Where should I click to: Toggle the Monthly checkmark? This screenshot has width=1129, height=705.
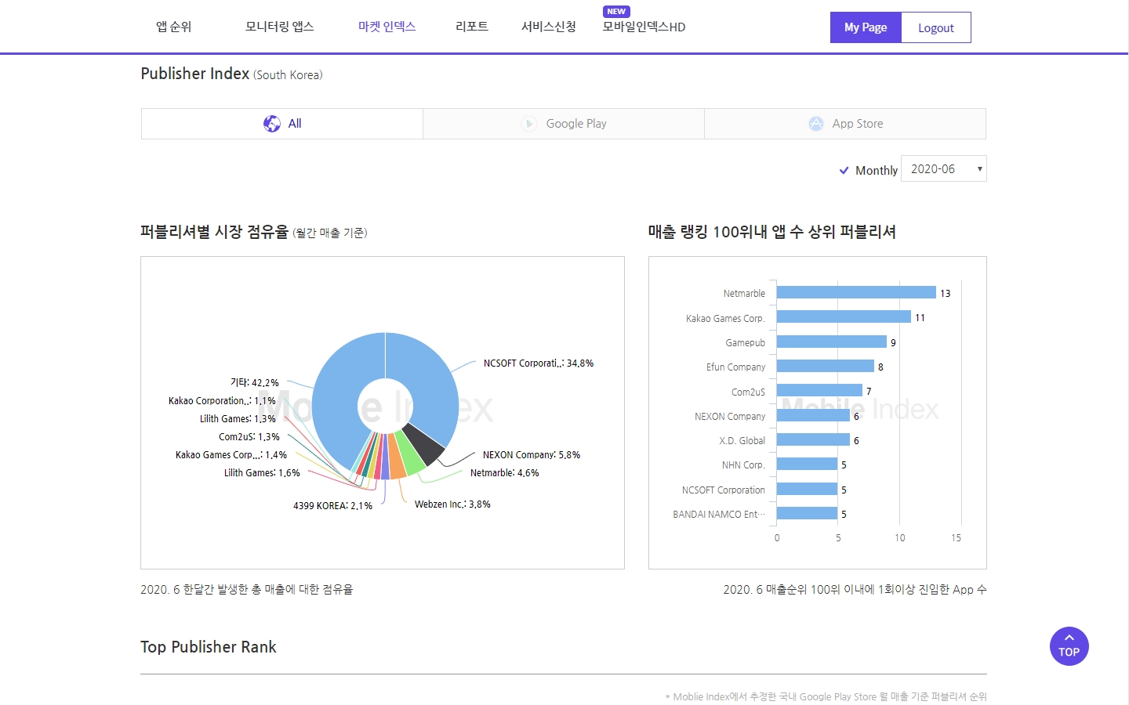(x=844, y=170)
